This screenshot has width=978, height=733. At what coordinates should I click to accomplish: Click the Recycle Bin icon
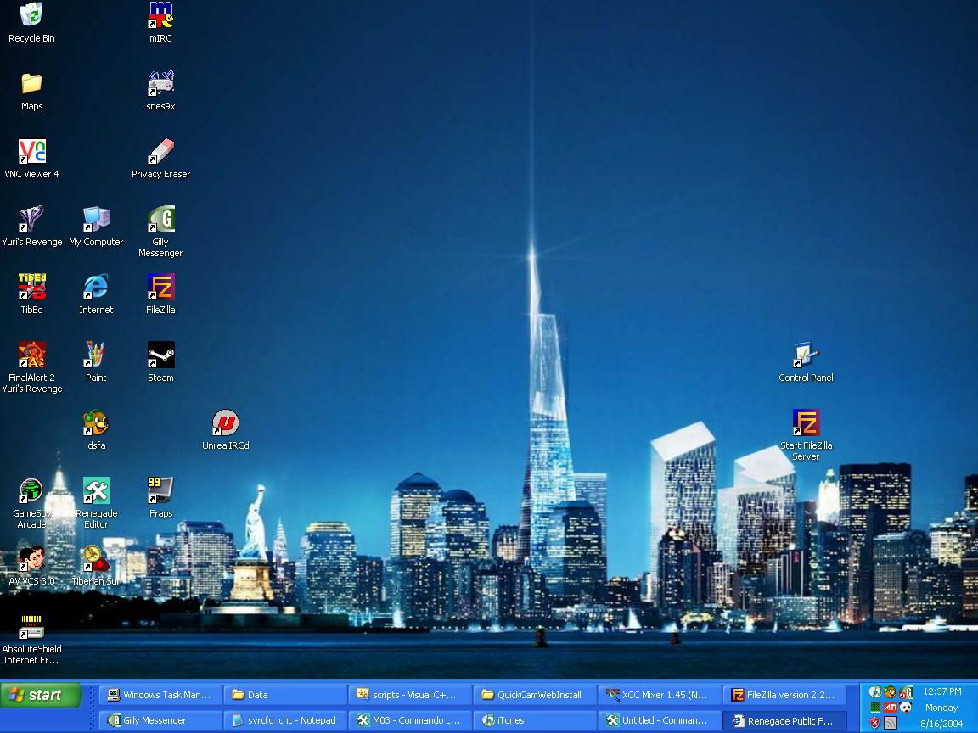coord(31,16)
